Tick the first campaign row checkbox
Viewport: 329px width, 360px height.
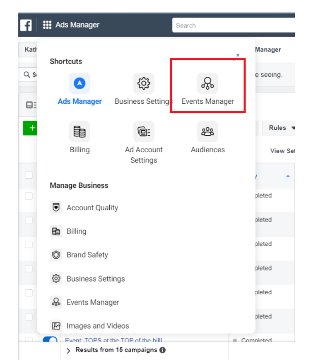(28, 196)
